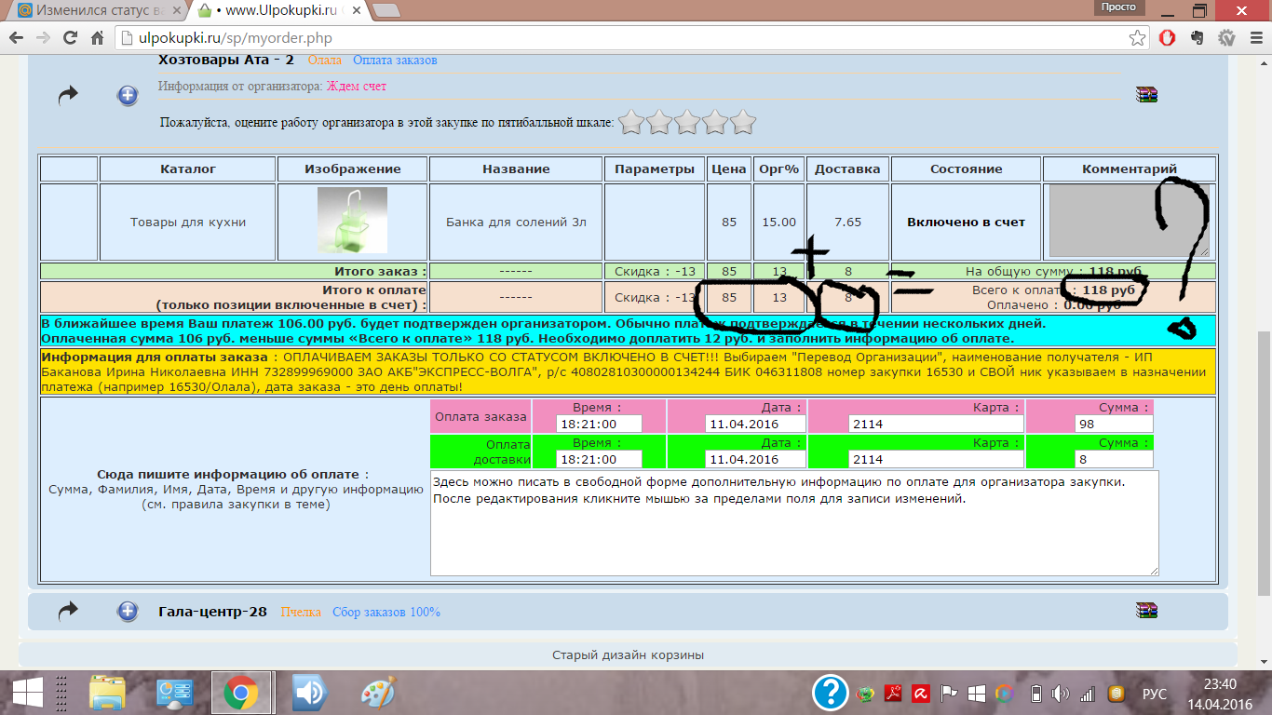This screenshot has height=715, width=1272.
Task: Click the browser Home button
Action: pos(97,38)
